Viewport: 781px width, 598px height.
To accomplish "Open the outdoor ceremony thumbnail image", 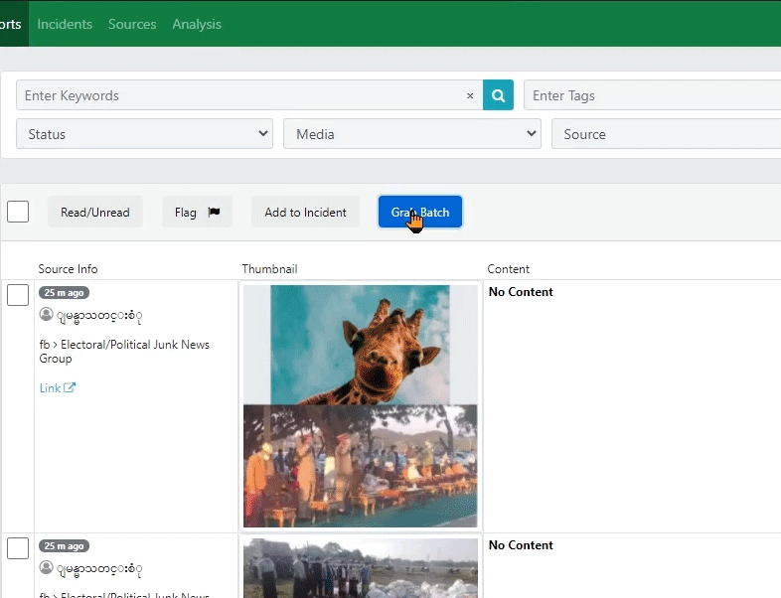I will click(360, 466).
